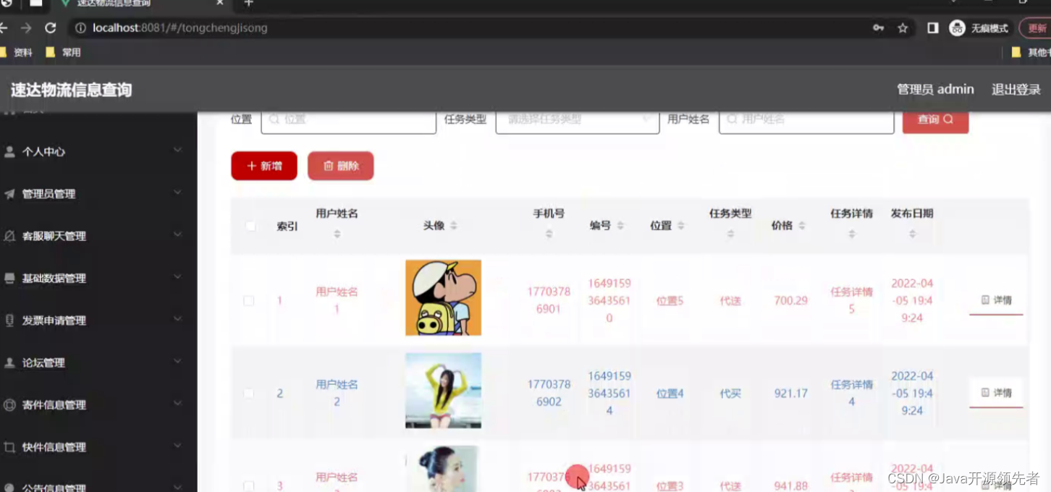The width and height of the screenshot is (1051, 492).
Task: Click the 快件信息管理 sidebar icon
Action: coord(9,447)
